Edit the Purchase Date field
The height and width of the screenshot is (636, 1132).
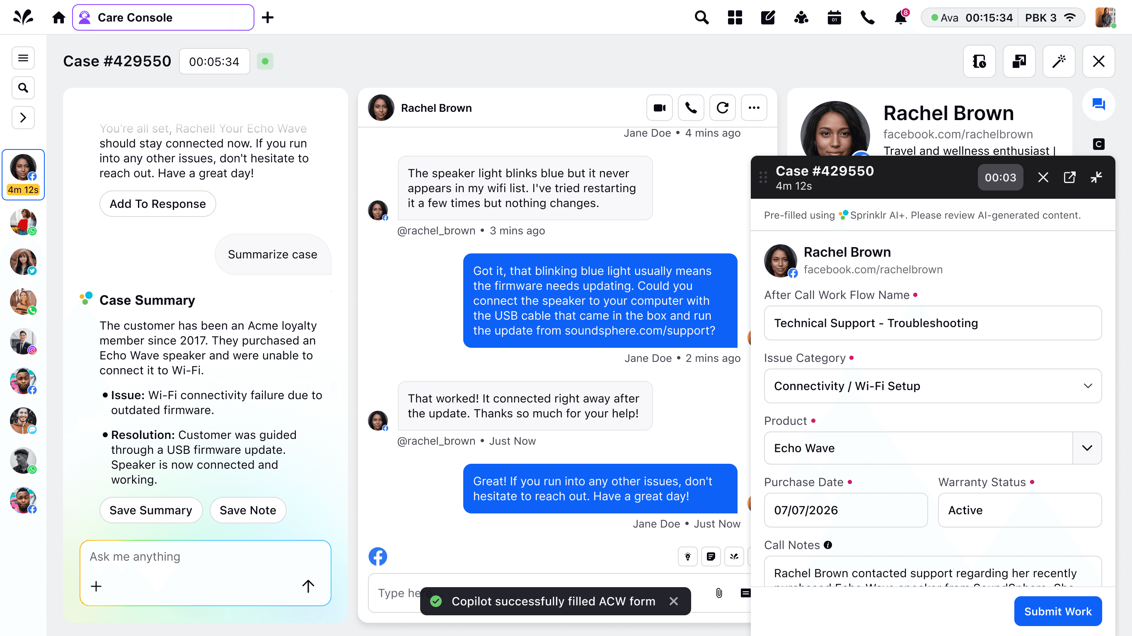tap(846, 510)
